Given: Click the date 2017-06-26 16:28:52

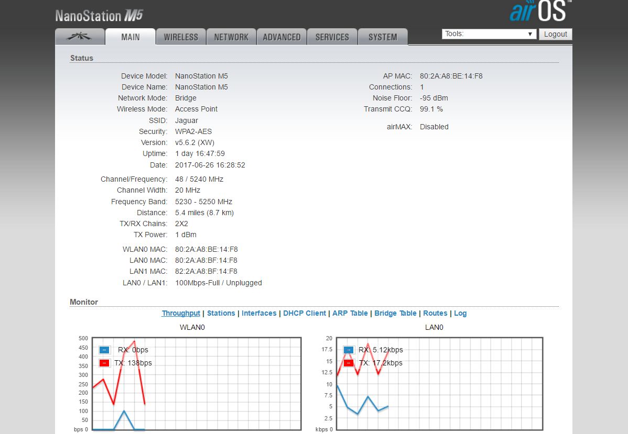Looking at the screenshot, I should click(x=210, y=165).
